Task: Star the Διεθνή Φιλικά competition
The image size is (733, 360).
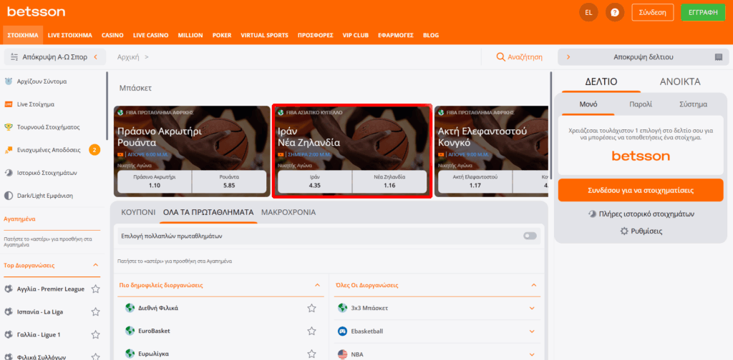Action: coord(312,308)
